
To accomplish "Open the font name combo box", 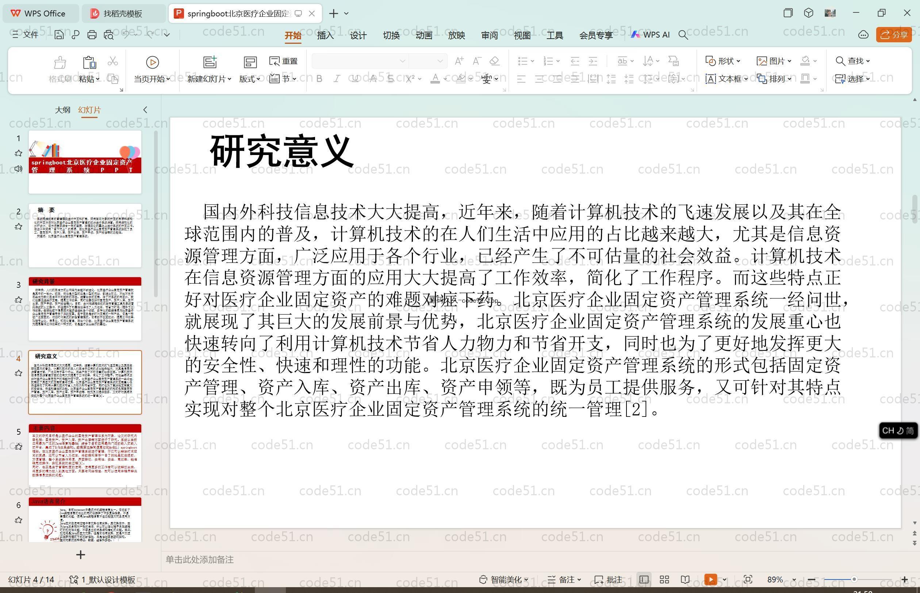I will (x=360, y=61).
